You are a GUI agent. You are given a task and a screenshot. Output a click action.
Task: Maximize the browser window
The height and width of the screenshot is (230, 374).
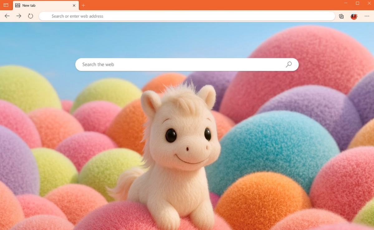click(x=357, y=3)
